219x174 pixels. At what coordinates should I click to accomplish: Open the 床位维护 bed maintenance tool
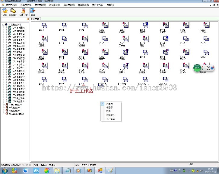14,12
